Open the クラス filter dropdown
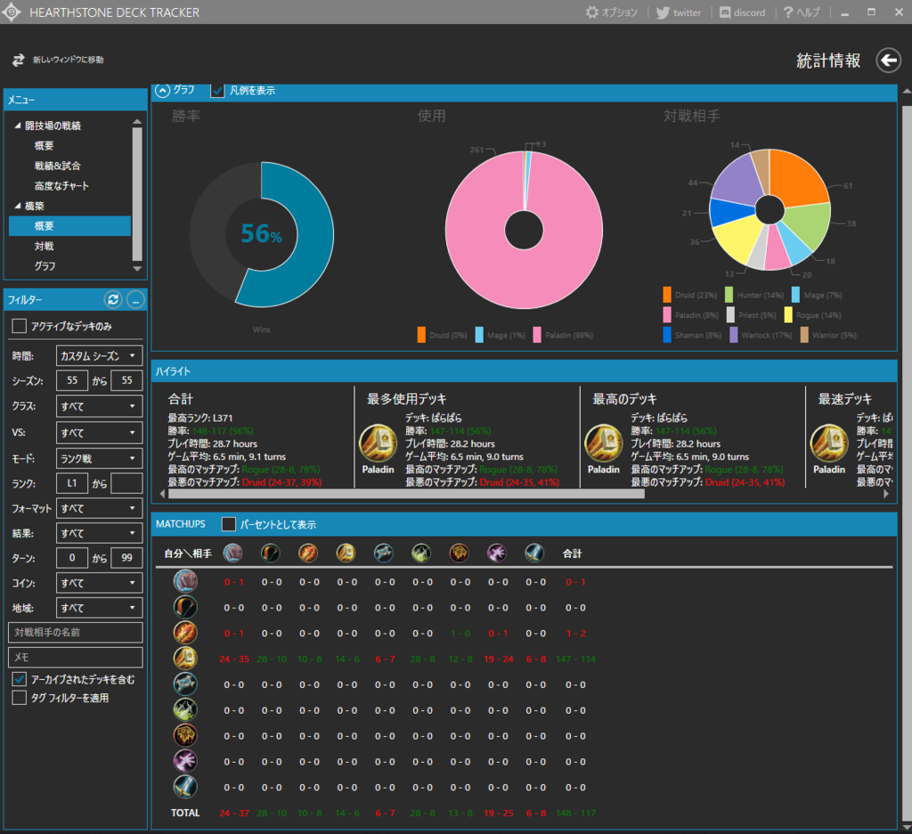 pos(99,406)
